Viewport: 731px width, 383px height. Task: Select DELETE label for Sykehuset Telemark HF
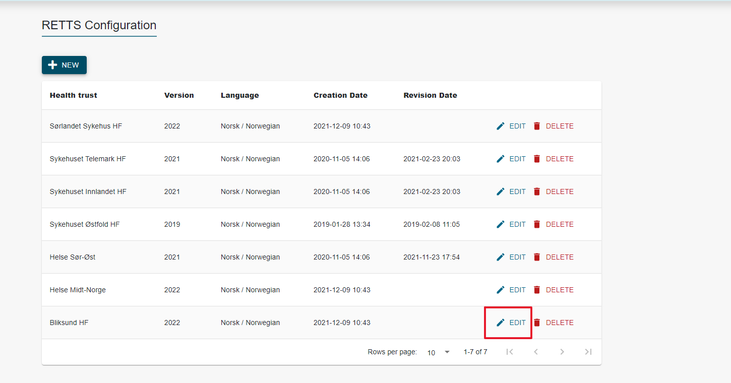point(560,159)
